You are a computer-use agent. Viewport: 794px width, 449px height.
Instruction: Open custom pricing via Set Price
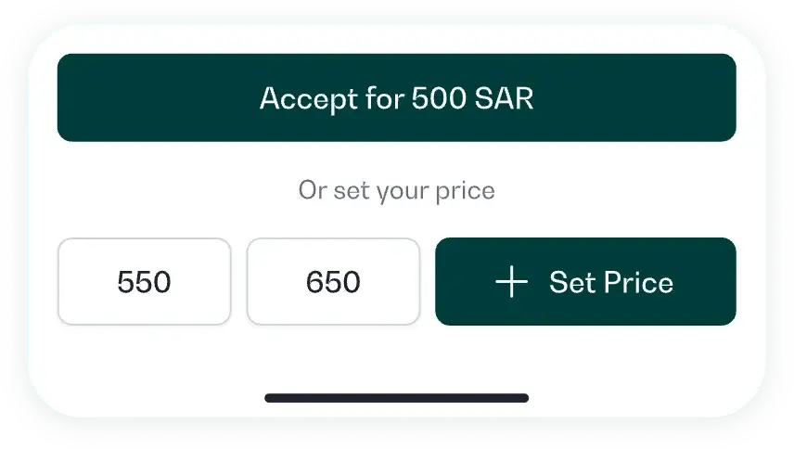(x=585, y=282)
